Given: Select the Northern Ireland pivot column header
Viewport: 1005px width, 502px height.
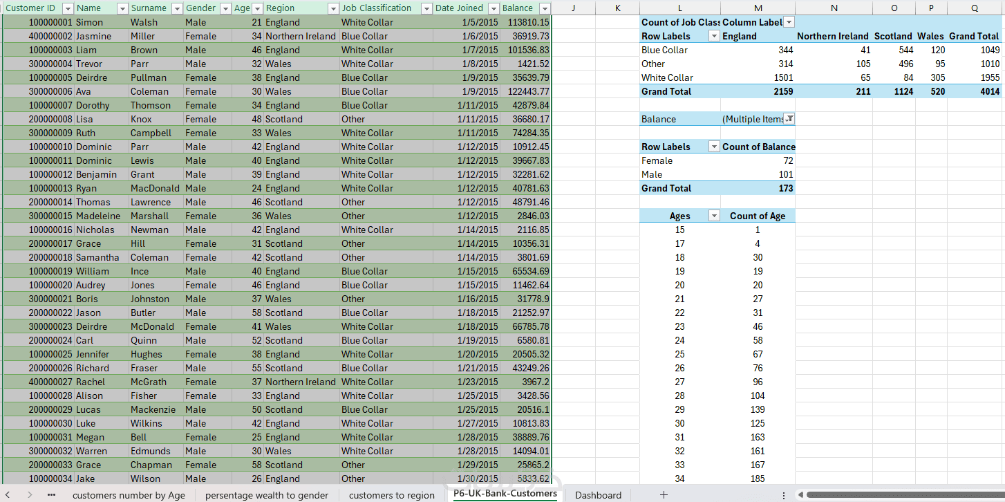Looking at the screenshot, I should [833, 36].
